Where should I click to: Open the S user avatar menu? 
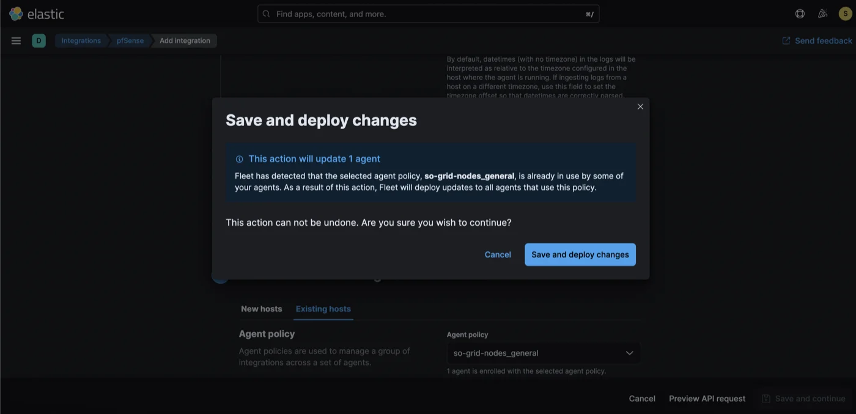(846, 13)
